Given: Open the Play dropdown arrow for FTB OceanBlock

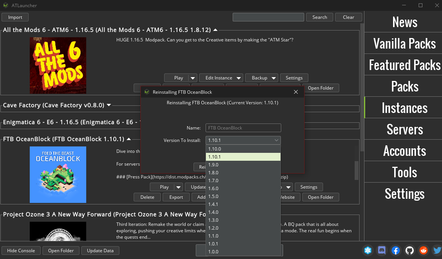Looking at the screenshot, I should pyautogui.click(x=178, y=187).
